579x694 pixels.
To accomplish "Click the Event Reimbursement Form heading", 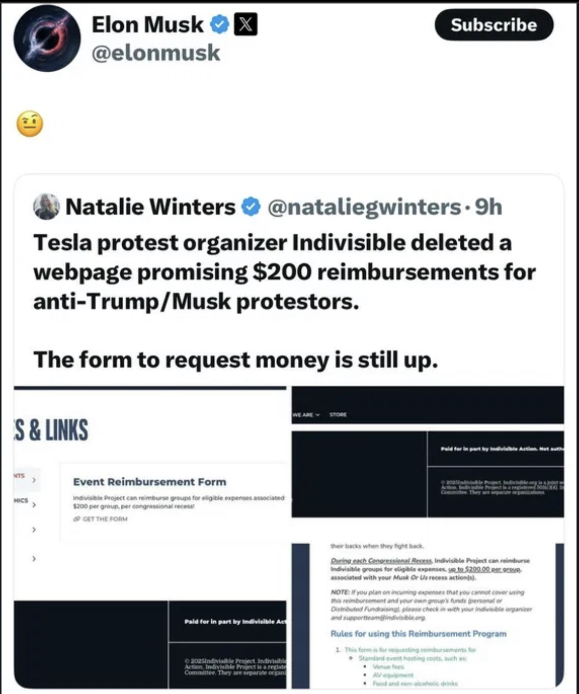I will tap(149, 482).
